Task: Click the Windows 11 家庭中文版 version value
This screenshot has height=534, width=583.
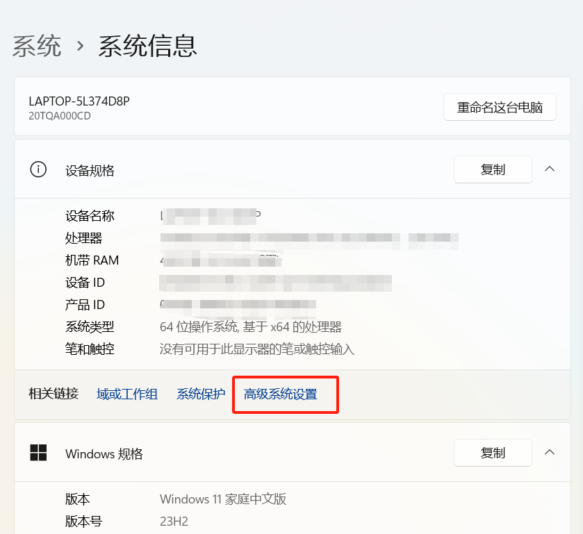Action: 223,499
